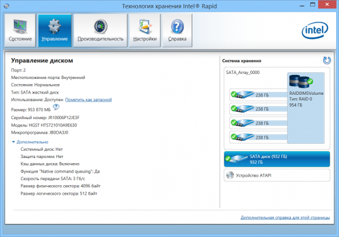
Task: Close the Intel Rapid window
Action: [x=327, y=5]
